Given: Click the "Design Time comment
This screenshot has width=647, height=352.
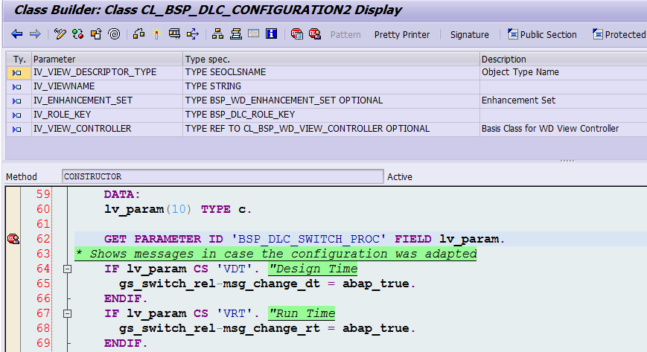Looking at the screenshot, I should pyautogui.click(x=313, y=269).
